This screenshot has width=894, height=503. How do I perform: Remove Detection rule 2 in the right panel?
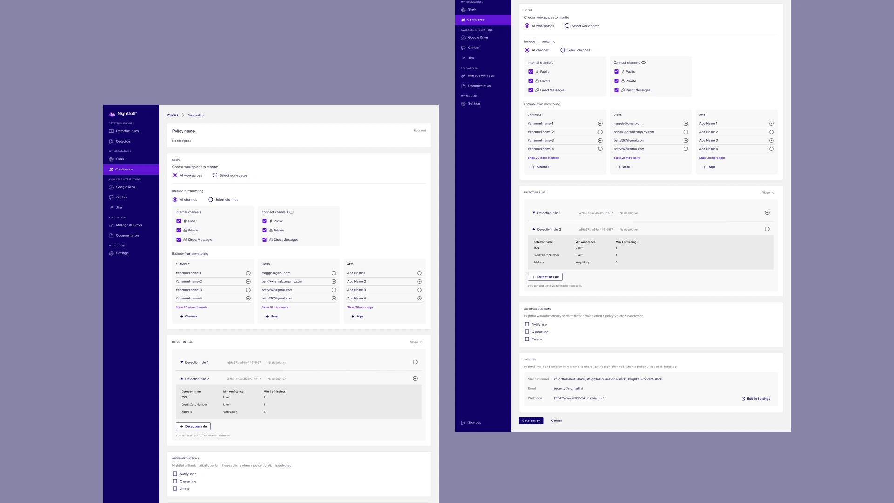coord(767,229)
